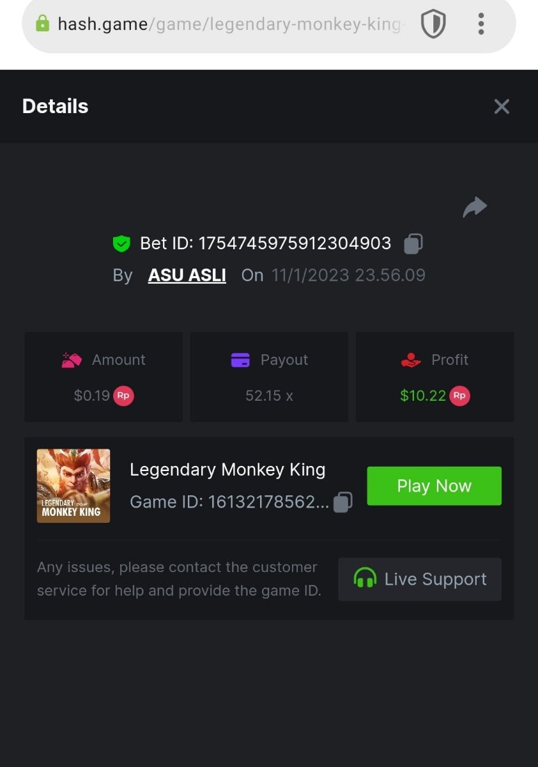
Task: Copy the Game ID
Action: click(x=343, y=502)
